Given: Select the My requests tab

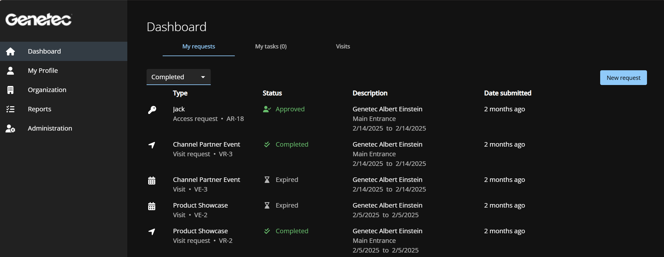Looking at the screenshot, I should [199, 47].
